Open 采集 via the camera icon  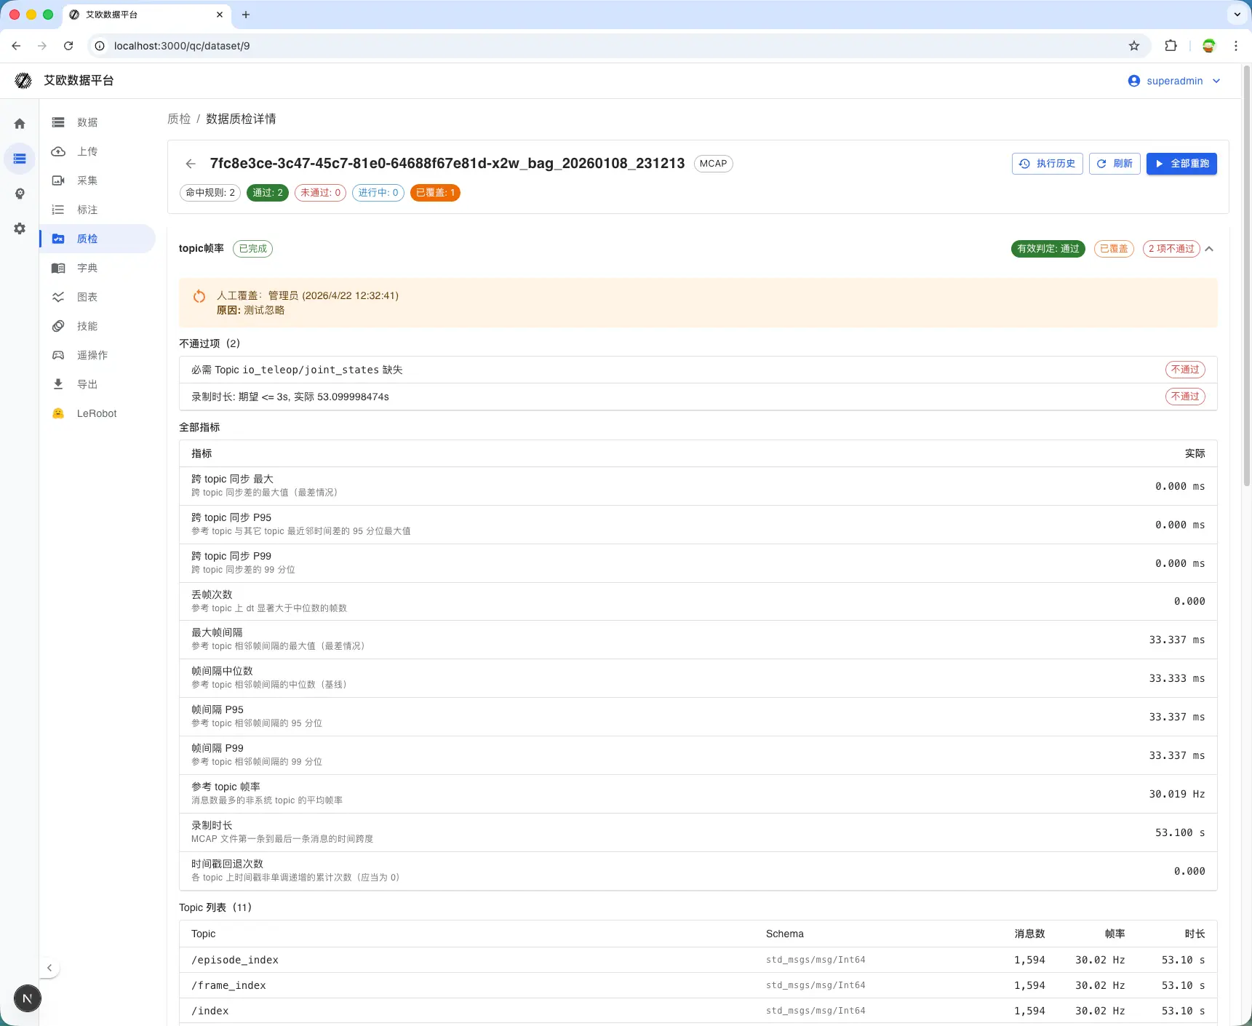58,180
